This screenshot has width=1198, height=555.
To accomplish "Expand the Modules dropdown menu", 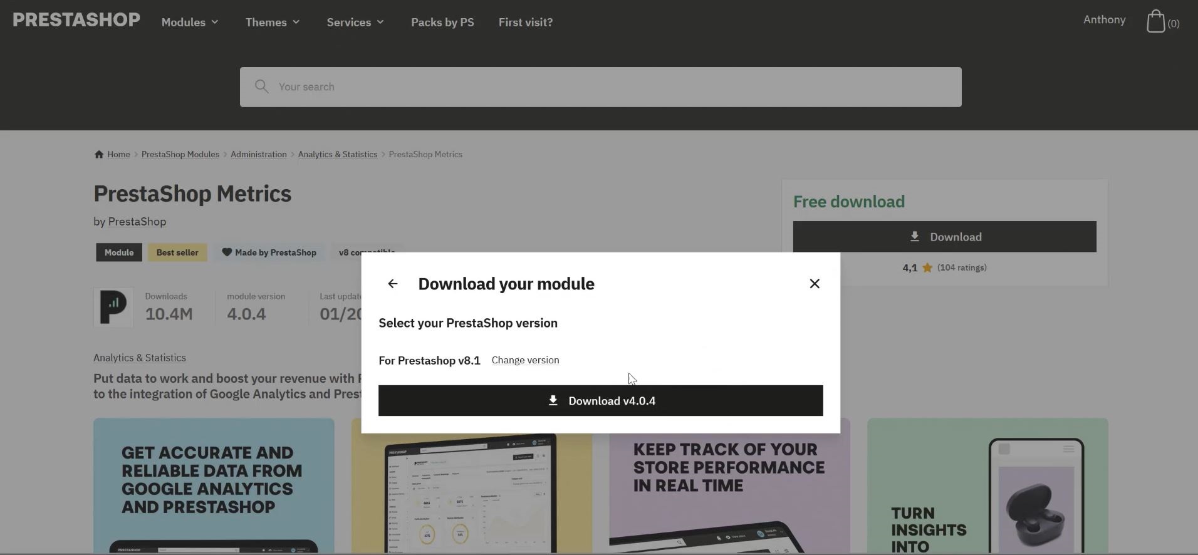I will 190,22.
